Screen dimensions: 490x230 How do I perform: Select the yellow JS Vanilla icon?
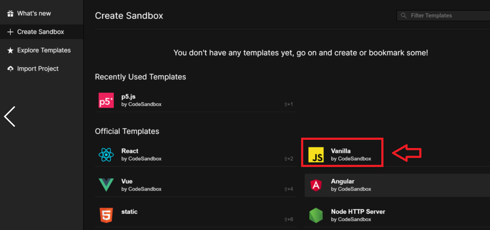click(317, 155)
